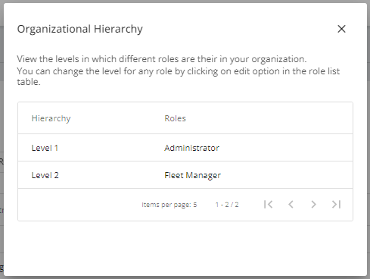Image resolution: width=370 pixels, height=279 pixels.
Task: Go to next page of hierarchy table
Action: tap(313, 204)
